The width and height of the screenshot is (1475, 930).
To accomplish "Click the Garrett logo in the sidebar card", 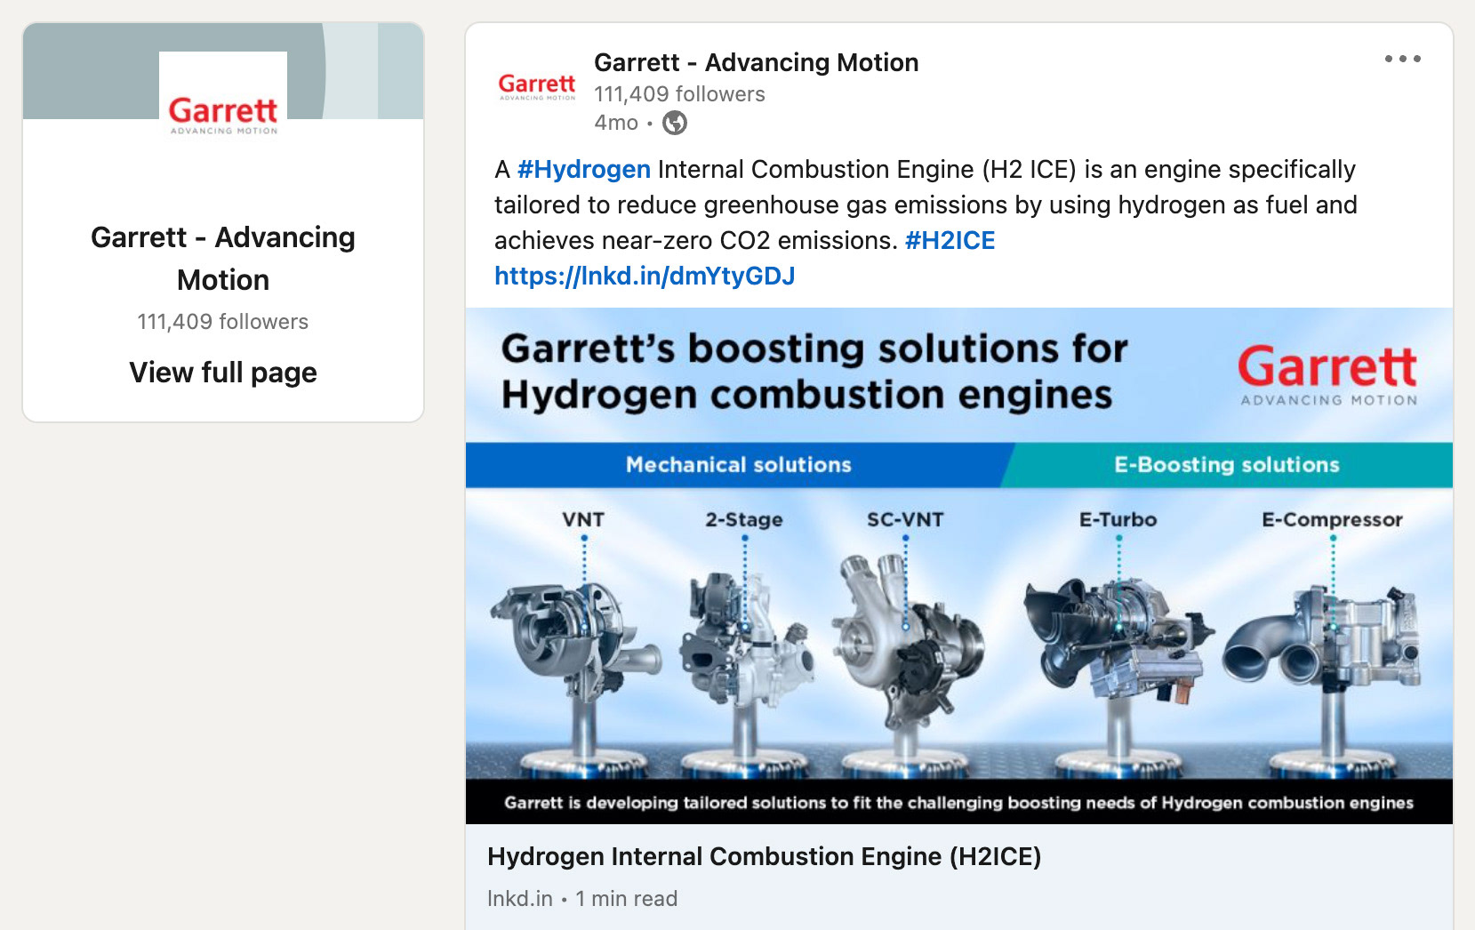I will (x=223, y=115).
